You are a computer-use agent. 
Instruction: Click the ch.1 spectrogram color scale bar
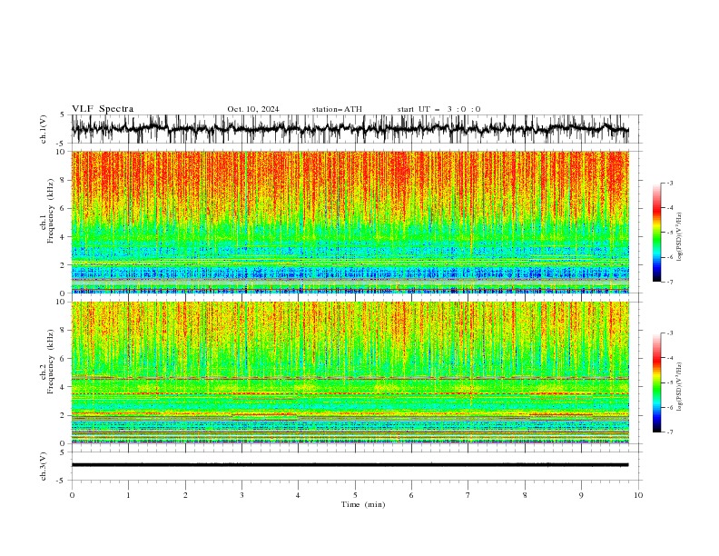[656, 233]
